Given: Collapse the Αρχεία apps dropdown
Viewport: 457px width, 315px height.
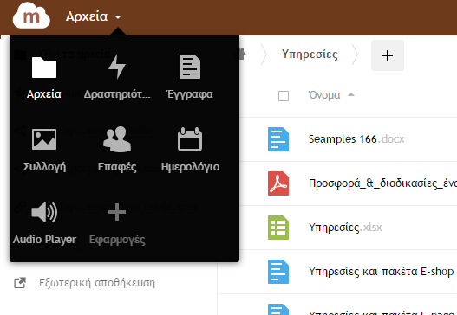Looking at the screenshot, I should pyautogui.click(x=94, y=16).
